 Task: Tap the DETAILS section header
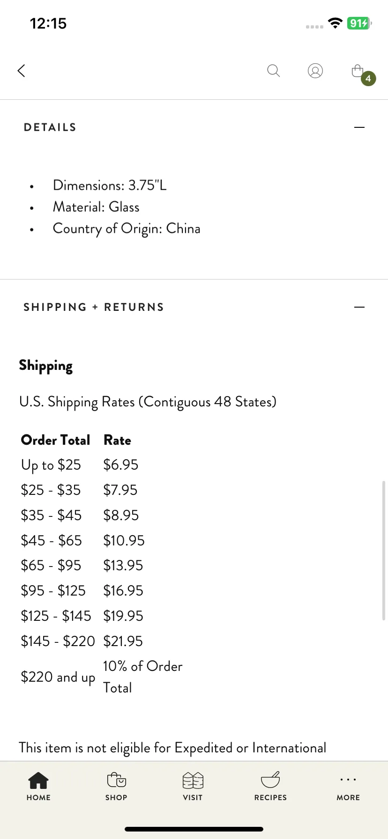50,127
